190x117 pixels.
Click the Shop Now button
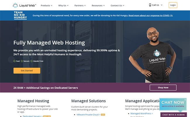(x=163, y=87)
